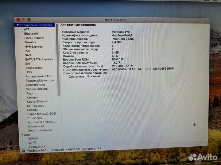Select Электропитание in the sidebar
The width and height of the screenshot is (221, 165).
40,130
